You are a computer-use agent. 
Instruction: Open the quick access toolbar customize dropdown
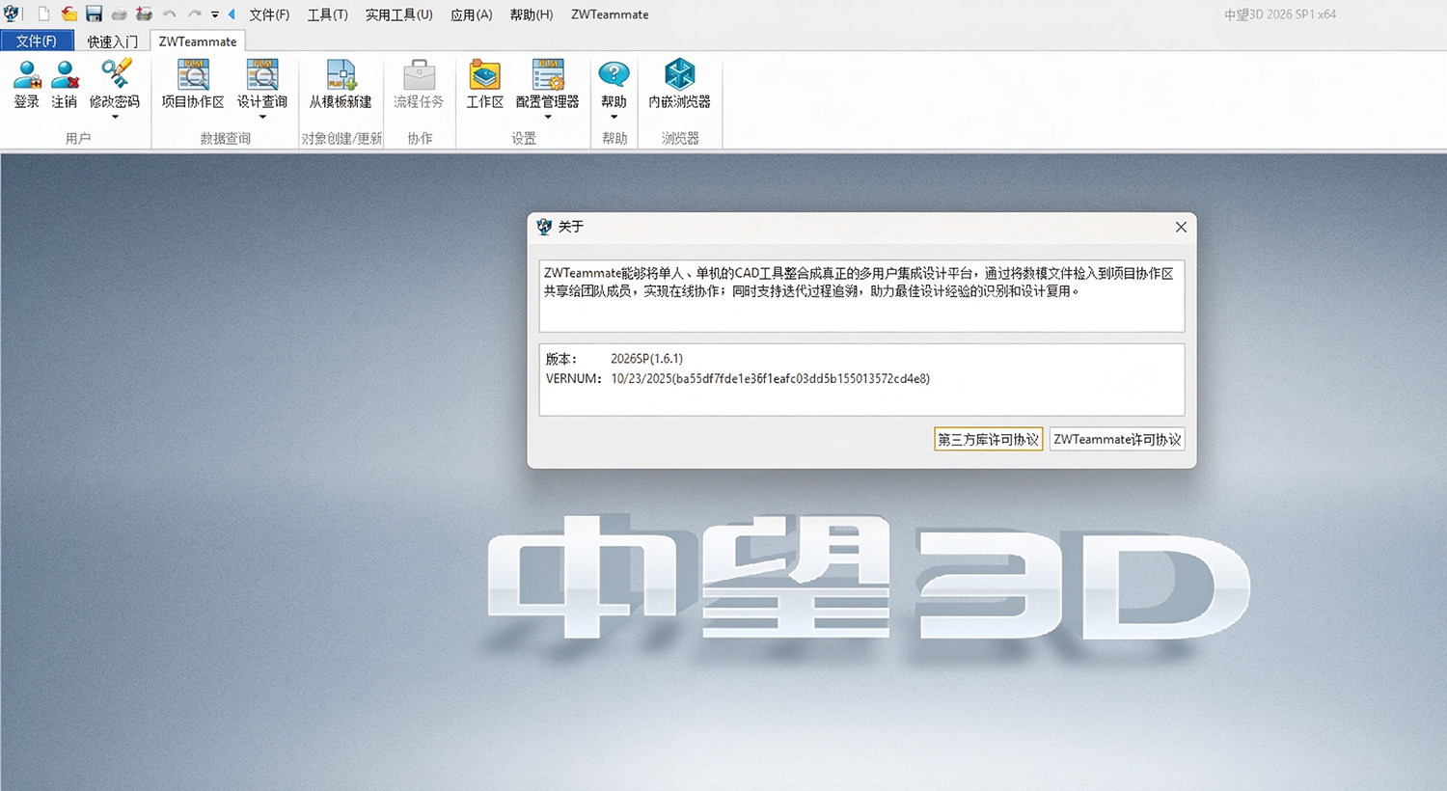215,14
